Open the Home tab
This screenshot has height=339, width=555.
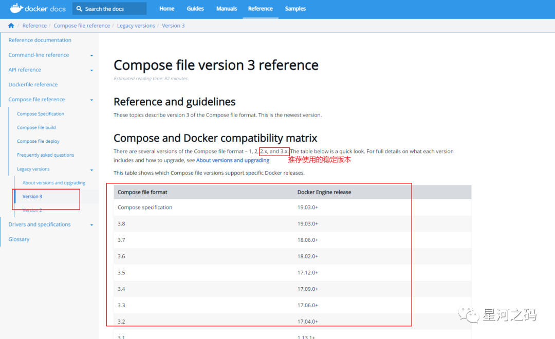click(166, 9)
